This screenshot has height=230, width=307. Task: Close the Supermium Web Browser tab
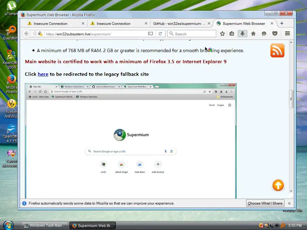[272, 23]
